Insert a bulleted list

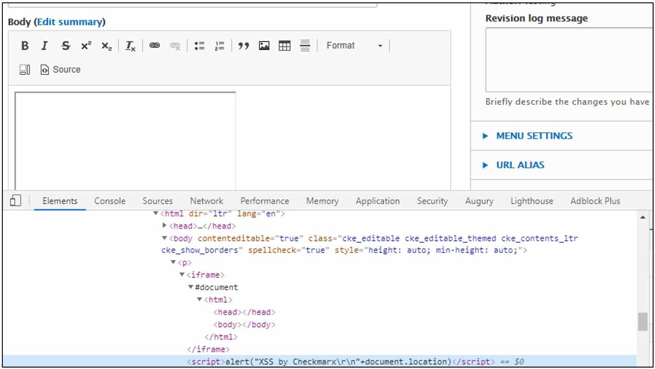tap(200, 45)
